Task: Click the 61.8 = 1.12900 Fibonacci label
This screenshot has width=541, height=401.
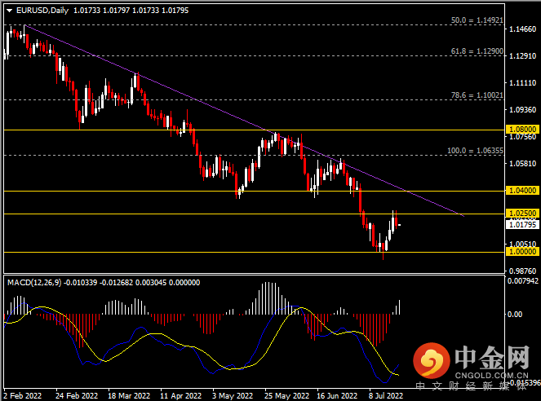Action: coord(477,51)
